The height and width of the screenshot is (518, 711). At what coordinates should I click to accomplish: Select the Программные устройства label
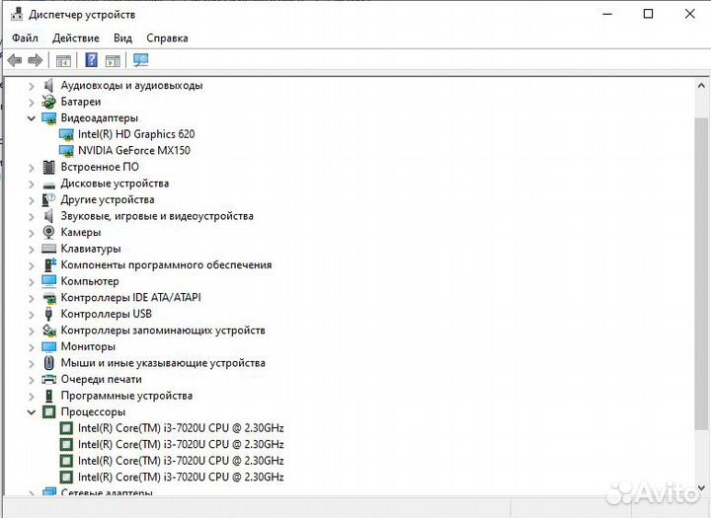(126, 396)
